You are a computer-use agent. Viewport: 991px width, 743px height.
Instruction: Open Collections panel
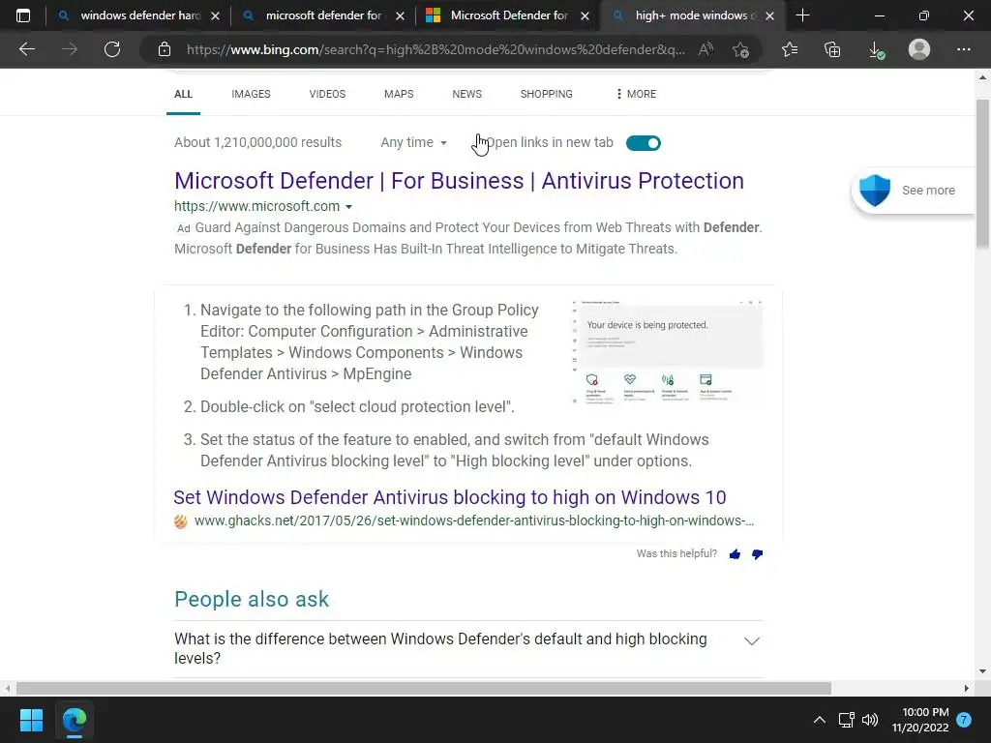[832, 49]
